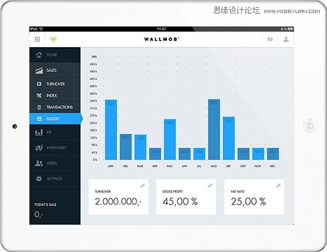327x252 pixels.
Task: Select the JUL bar in chart
Action: pos(199,154)
